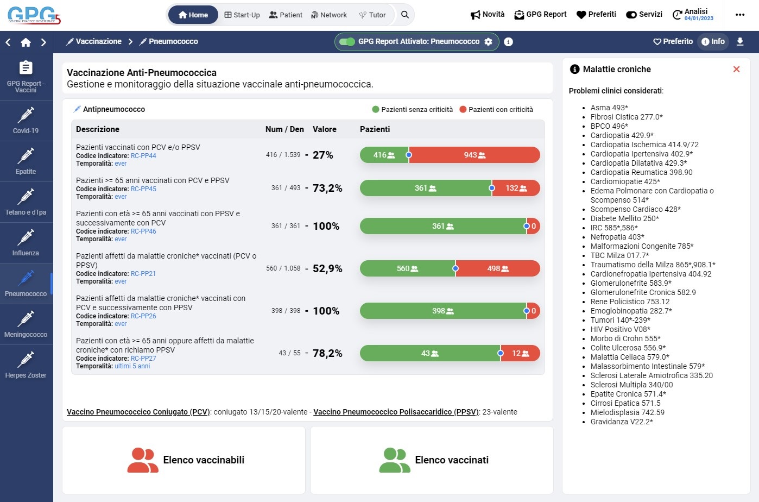Screen dimensions: 759x502
Task: Click the search magnifier icon
Action: [405, 15]
